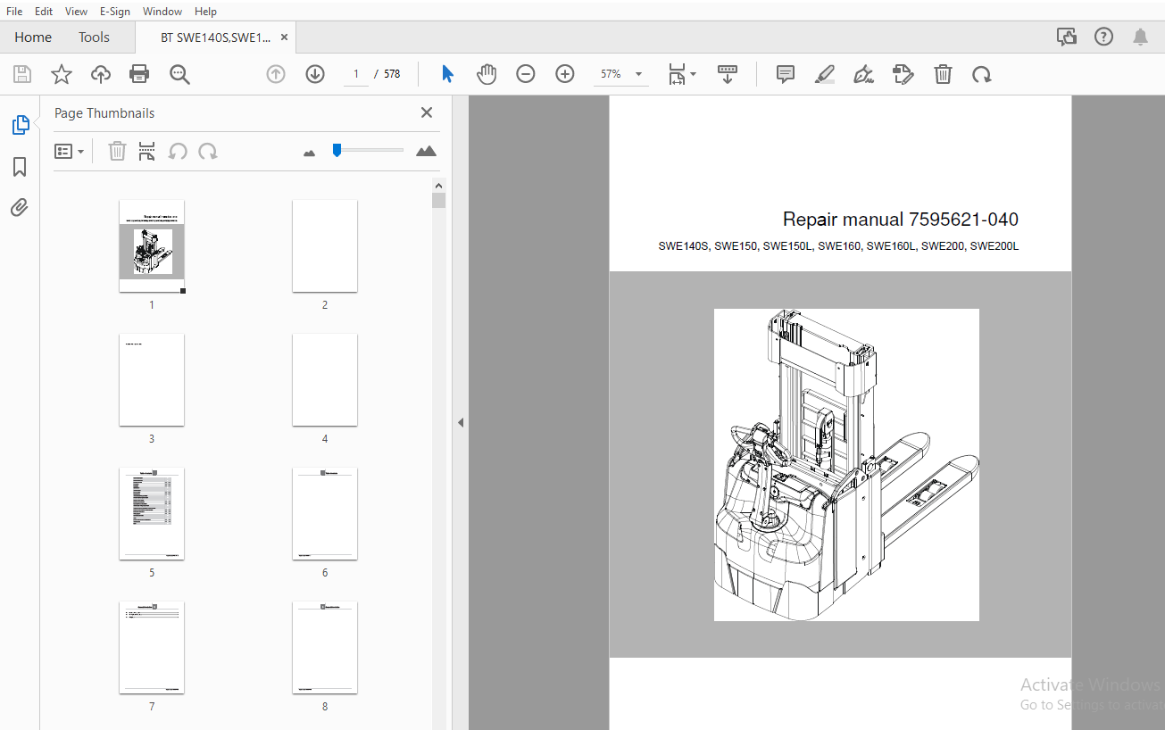Reduce thumbnail size small mountain icon
Viewport: 1165px width, 730px height.
(x=310, y=153)
